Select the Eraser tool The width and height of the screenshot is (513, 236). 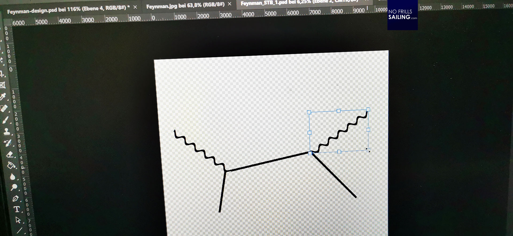coord(10,154)
